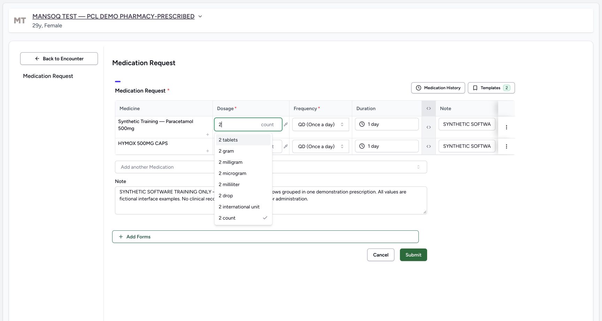Select 2 international unit option
The height and width of the screenshot is (321, 602).
pyautogui.click(x=243, y=207)
